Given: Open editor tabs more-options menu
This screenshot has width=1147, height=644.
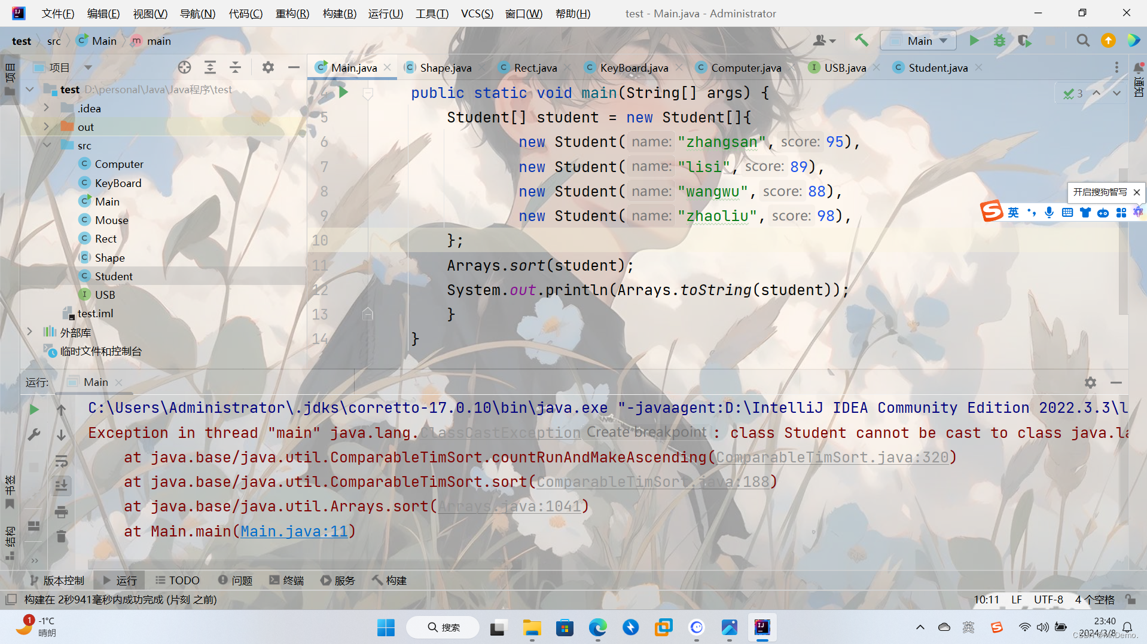Looking at the screenshot, I should tap(1117, 68).
